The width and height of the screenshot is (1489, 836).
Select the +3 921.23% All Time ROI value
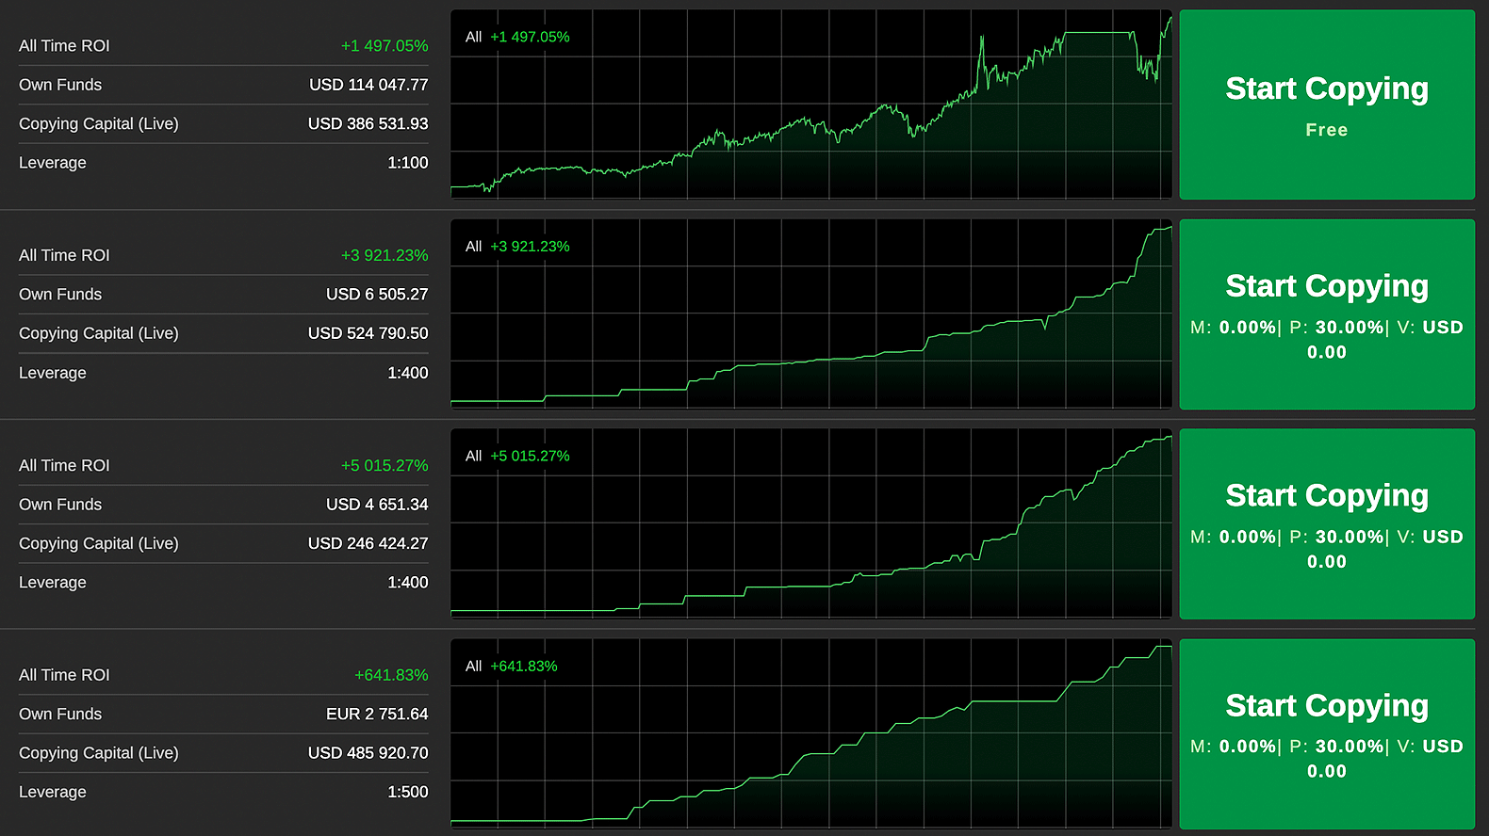point(385,256)
